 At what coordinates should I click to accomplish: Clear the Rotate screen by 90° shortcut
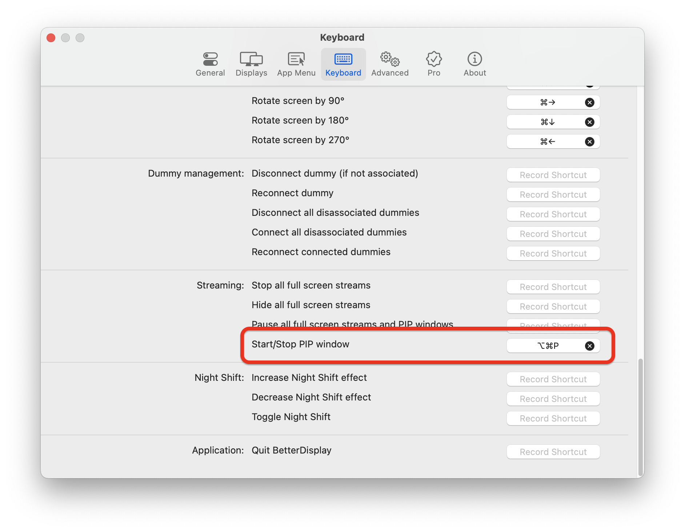click(590, 102)
